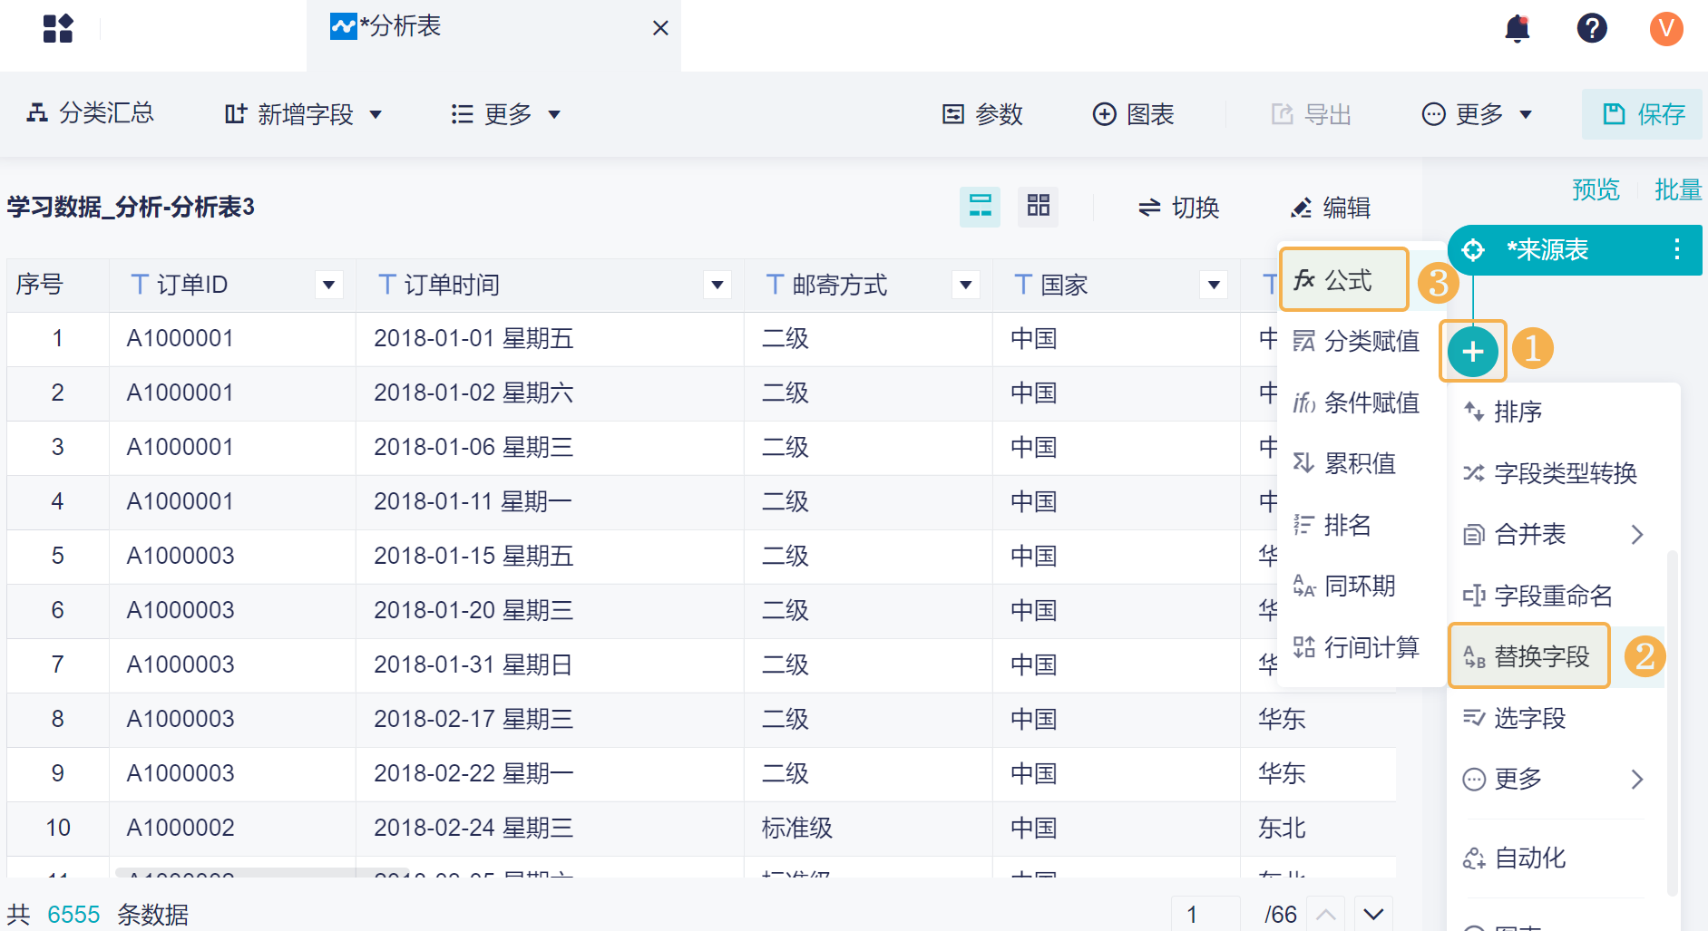Screen dimensions: 1708x931
Task: Open 邮寄方式 column filter dropdown
Action: (965, 285)
